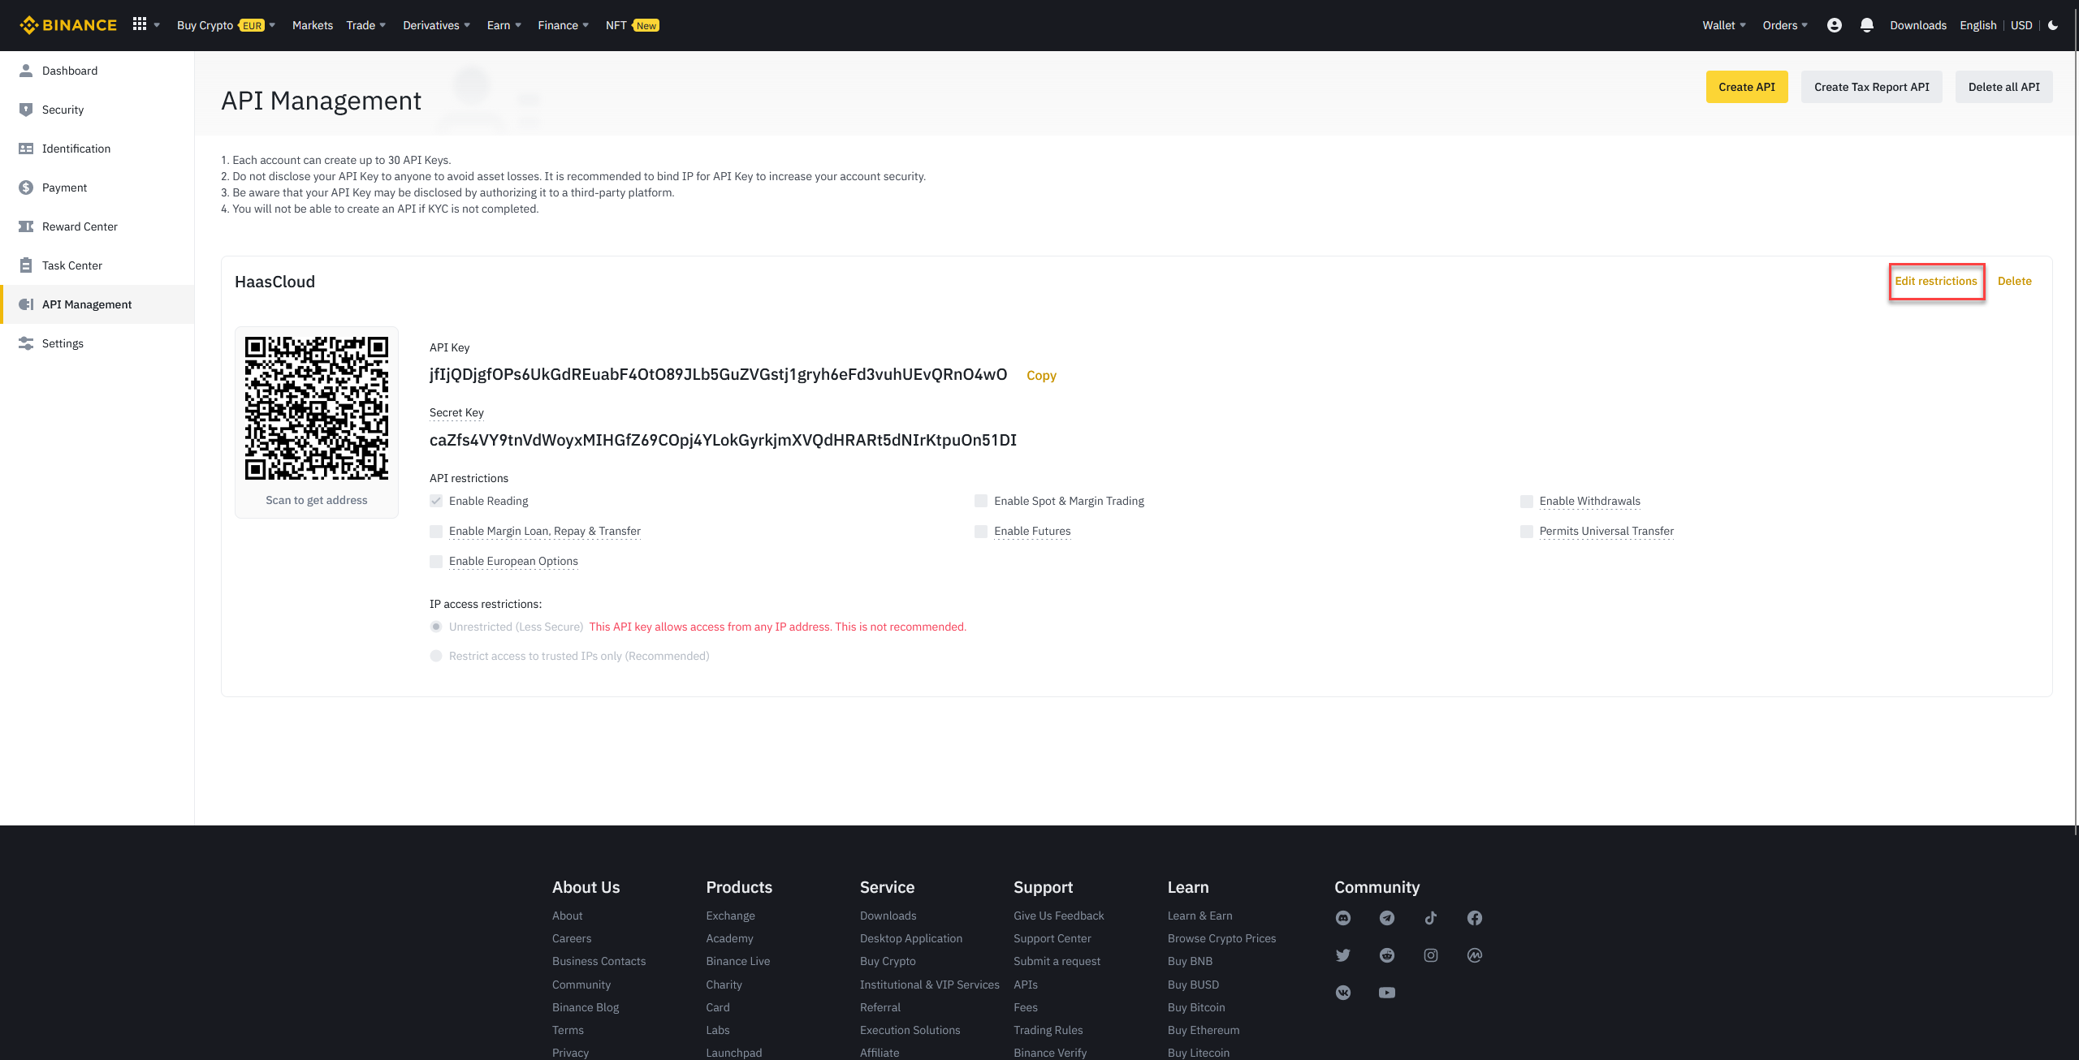Expand Orders dropdown menu
The image size is (2079, 1060).
pos(1785,25)
